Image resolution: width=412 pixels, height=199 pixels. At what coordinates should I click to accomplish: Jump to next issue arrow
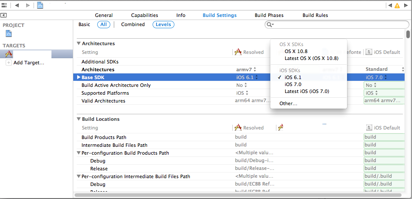click(405, 5)
